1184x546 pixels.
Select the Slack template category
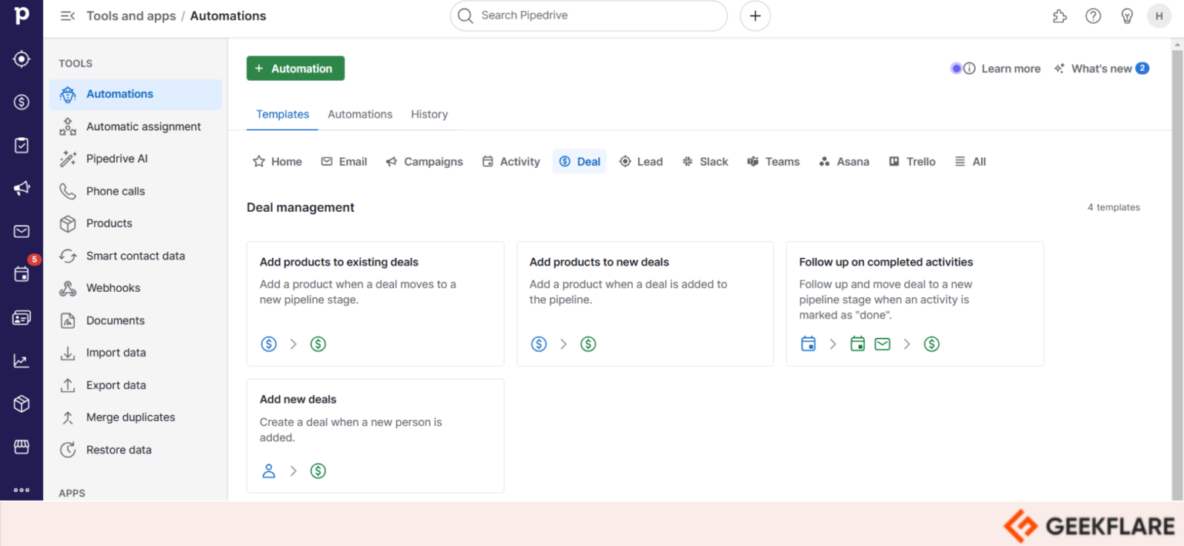point(705,162)
